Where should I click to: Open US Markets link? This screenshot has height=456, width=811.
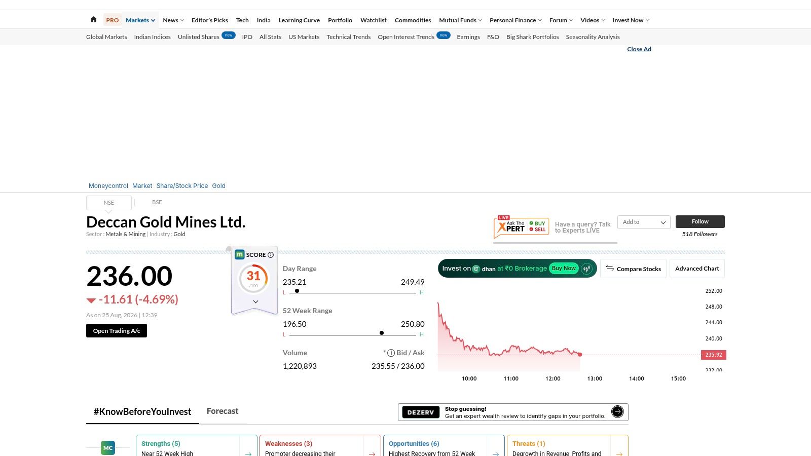coord(304,37)
